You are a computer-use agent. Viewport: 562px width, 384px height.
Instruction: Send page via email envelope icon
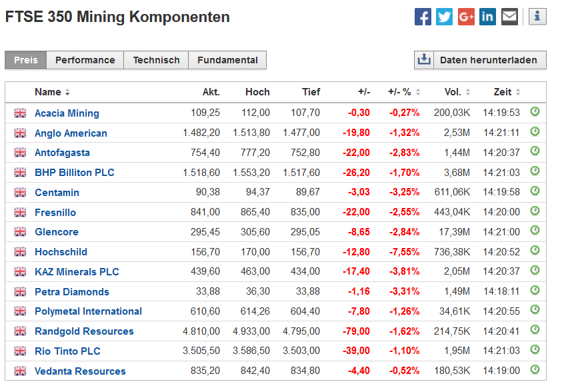(509, 17)
